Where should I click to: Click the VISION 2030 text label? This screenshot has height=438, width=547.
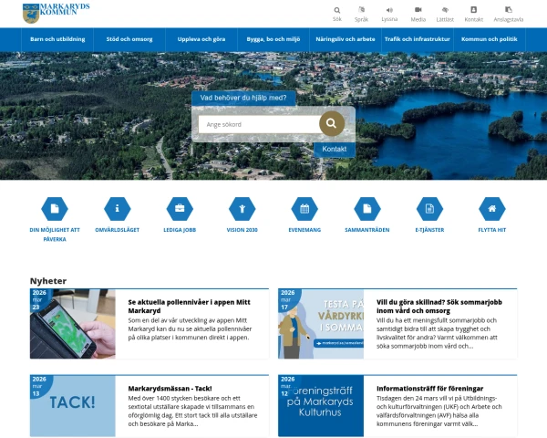pos(243,230)
